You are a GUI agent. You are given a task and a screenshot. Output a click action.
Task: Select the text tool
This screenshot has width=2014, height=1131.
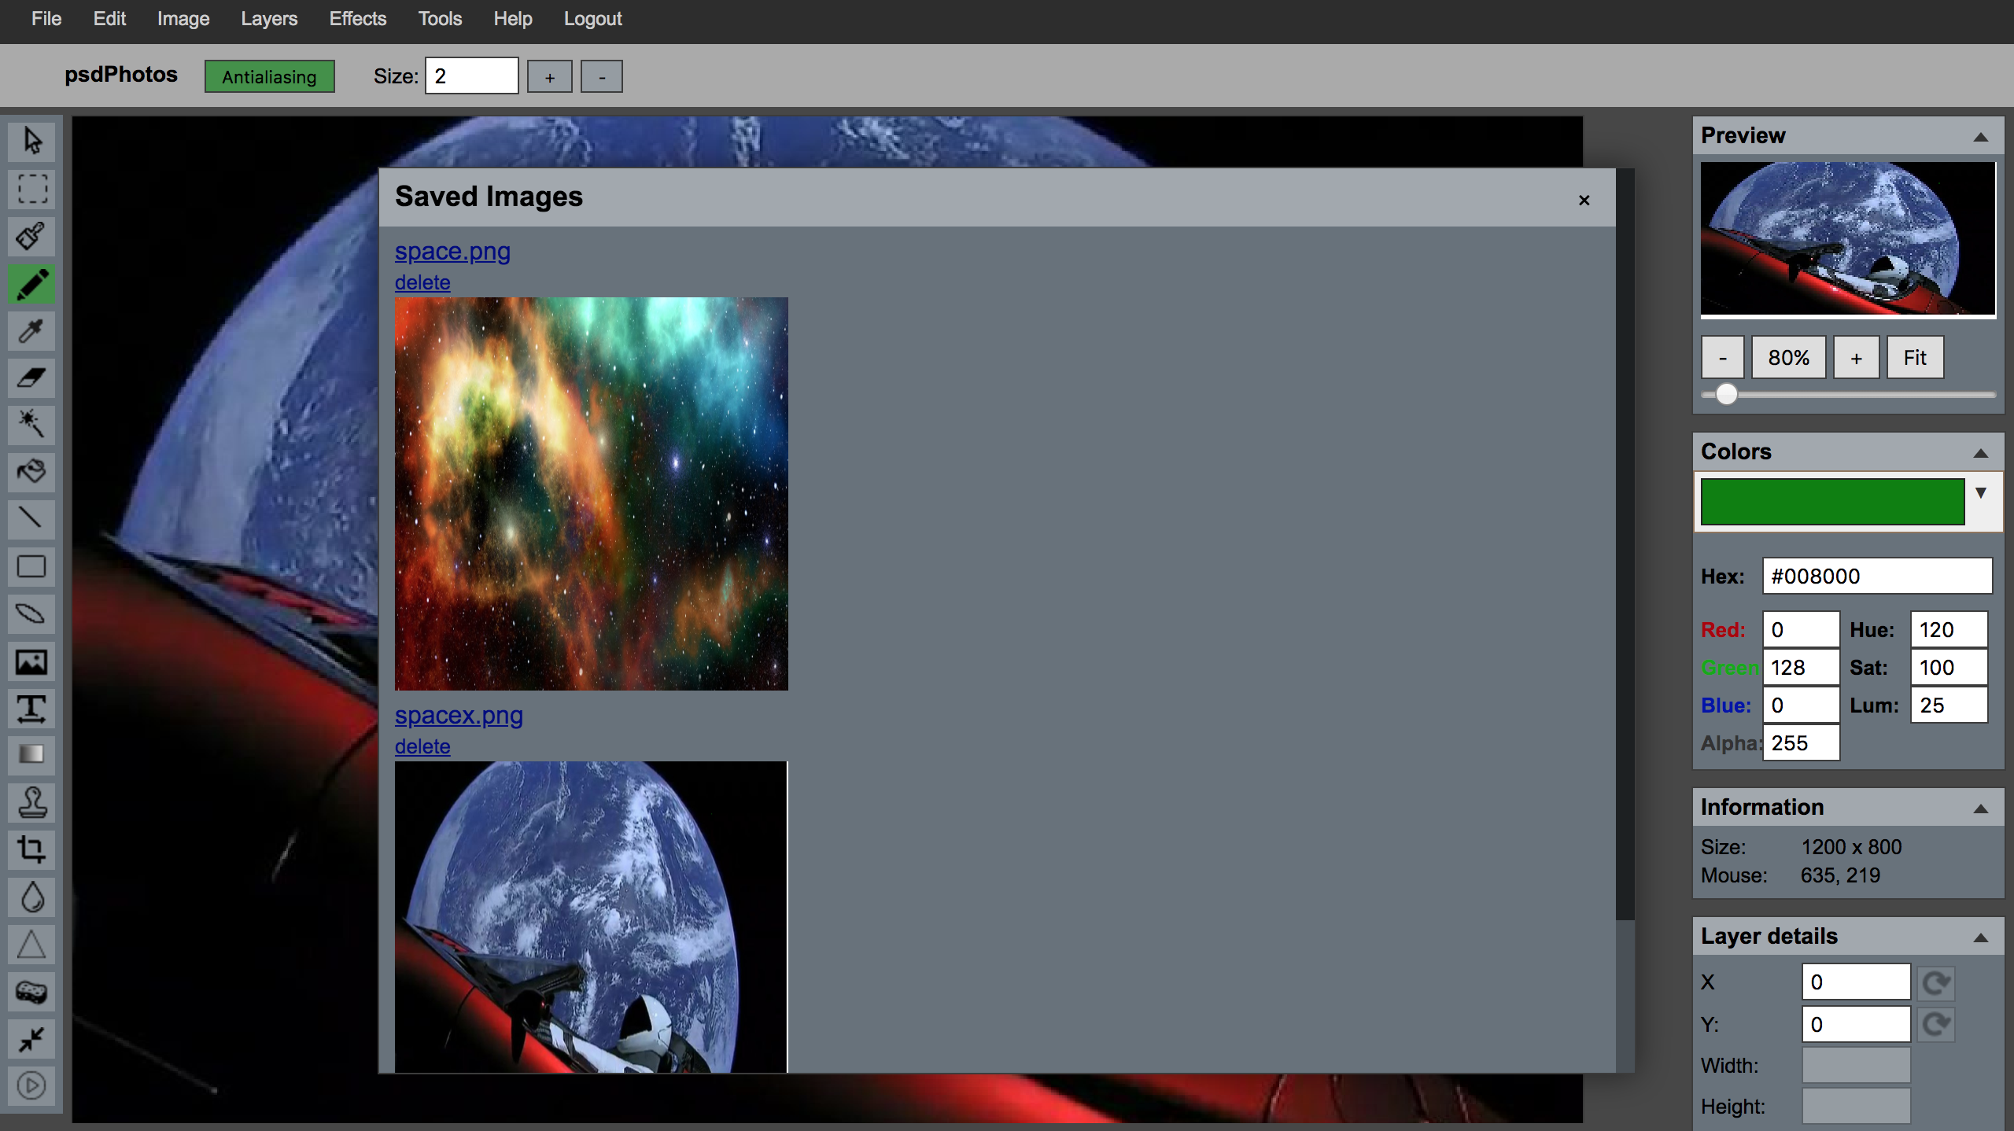pyautogui.click(x=31, y=708)
